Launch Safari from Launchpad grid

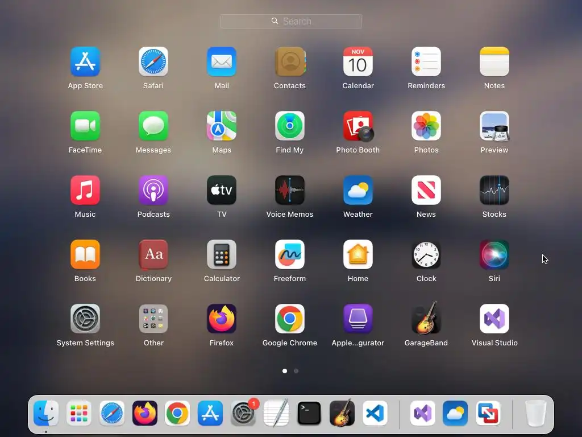point(153,61)
